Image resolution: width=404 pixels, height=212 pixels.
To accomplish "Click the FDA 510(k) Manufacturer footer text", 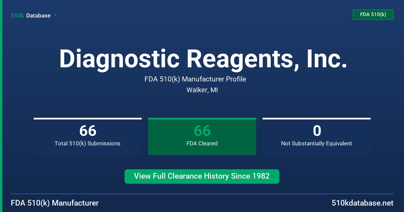I will pos(55,203).
